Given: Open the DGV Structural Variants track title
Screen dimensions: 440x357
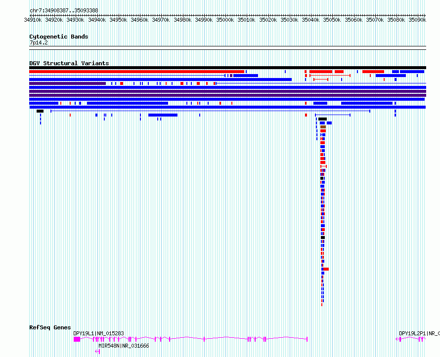Looking at the screenshot, I should click(69, 63).
